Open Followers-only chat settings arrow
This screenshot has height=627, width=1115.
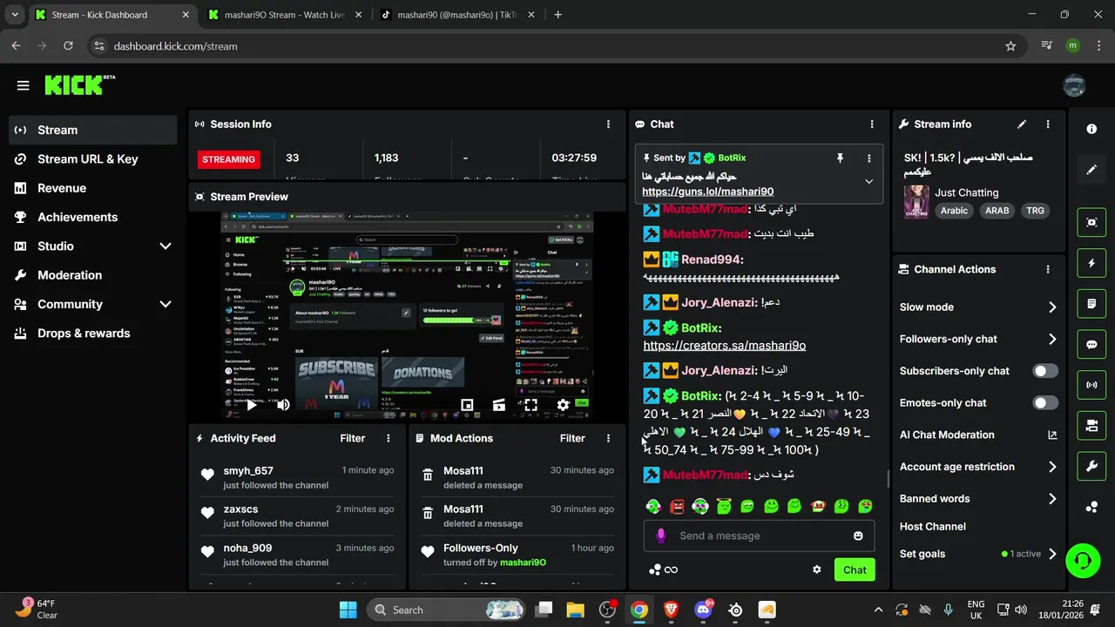(1052, 340)
